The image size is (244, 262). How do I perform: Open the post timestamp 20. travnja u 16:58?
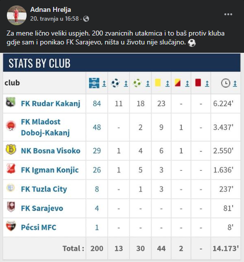click(54, 19)
